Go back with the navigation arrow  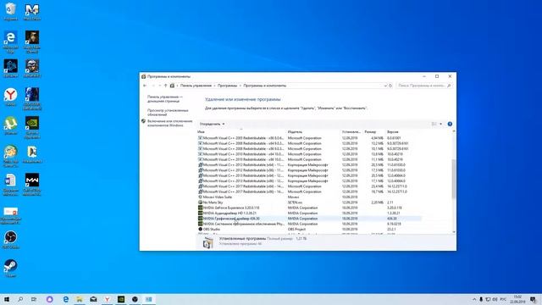pos(145,86)
